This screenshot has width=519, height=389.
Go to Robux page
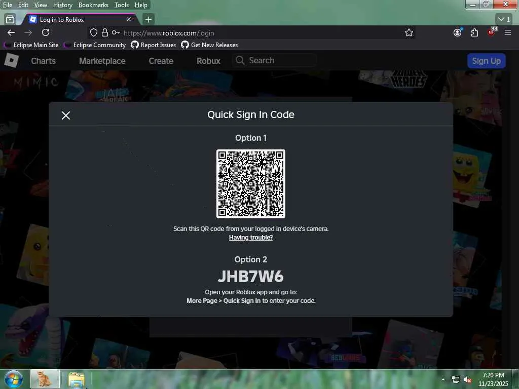click(208, 61)
